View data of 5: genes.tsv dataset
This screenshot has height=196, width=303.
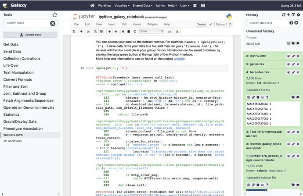pyautogui.click(x=289, y=64)
